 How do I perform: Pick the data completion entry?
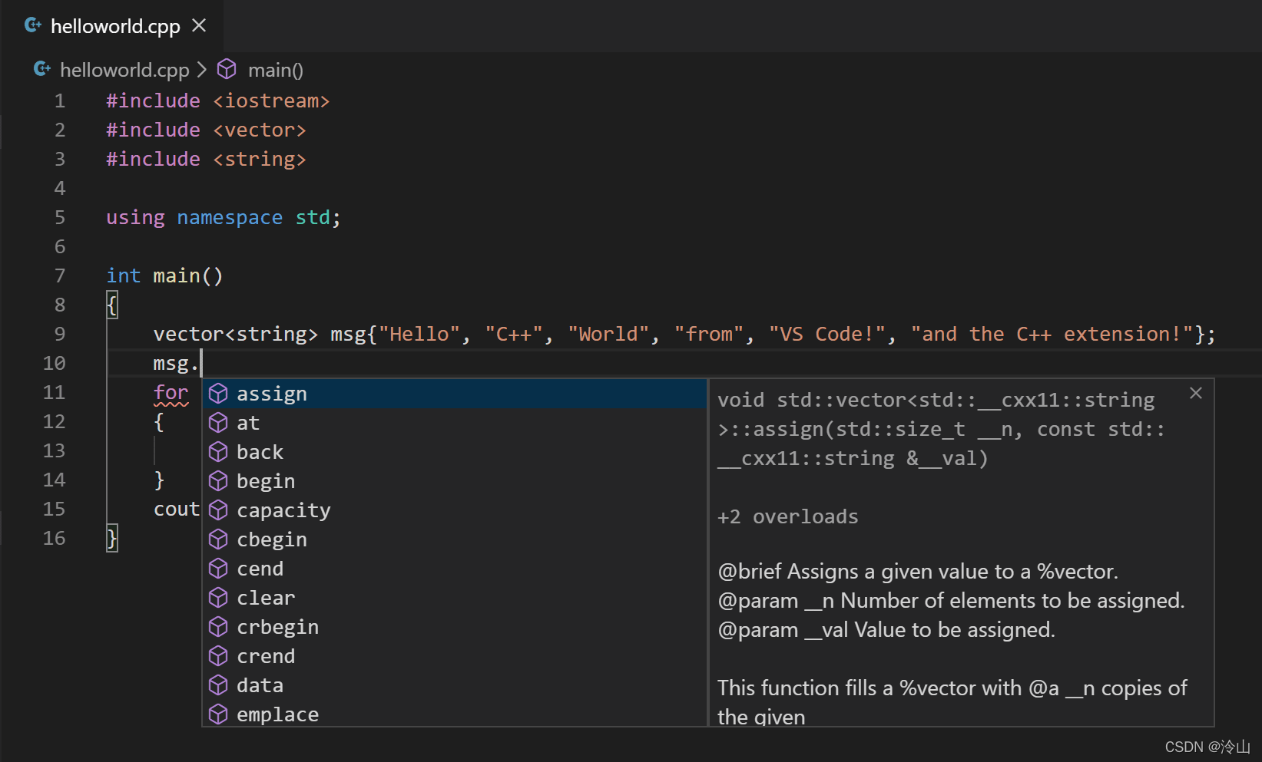(454, 685)
